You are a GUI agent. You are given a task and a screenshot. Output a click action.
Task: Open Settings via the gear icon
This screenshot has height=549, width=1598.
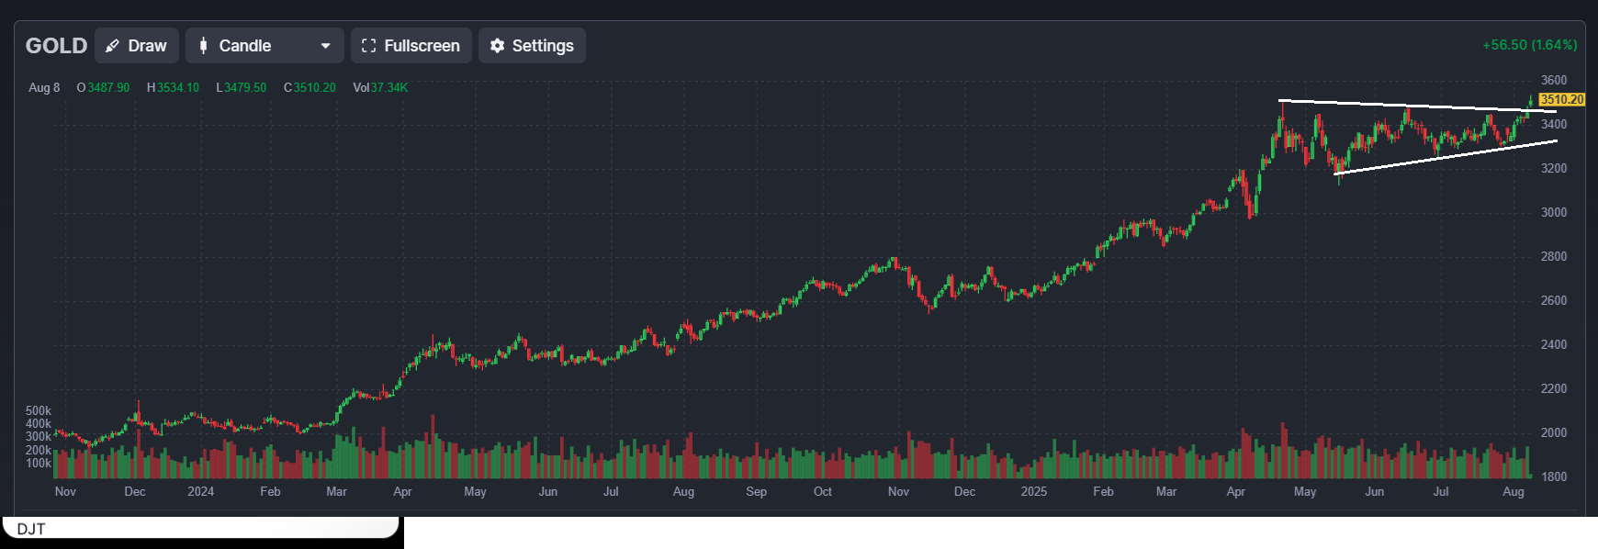click(x=497, y=46)
